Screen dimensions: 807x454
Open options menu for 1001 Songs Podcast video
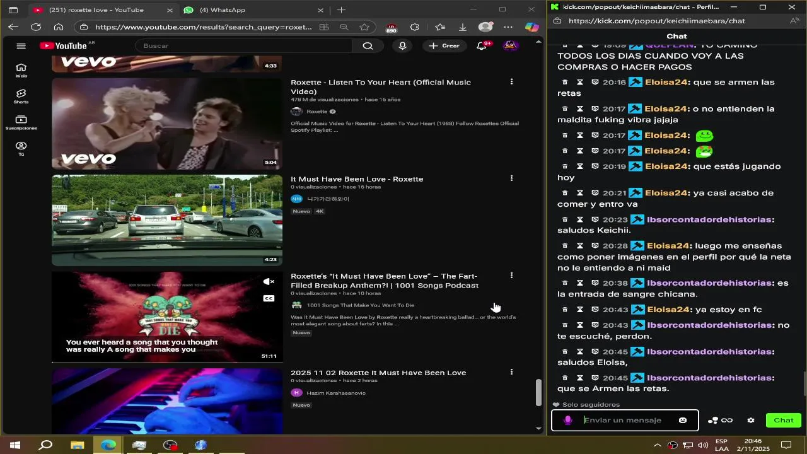tap(511, 276)
